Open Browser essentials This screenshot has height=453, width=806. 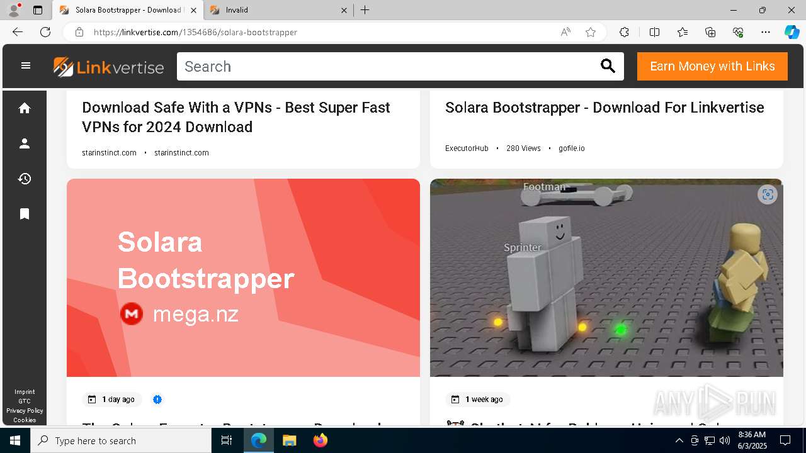[x=738, y=32]
